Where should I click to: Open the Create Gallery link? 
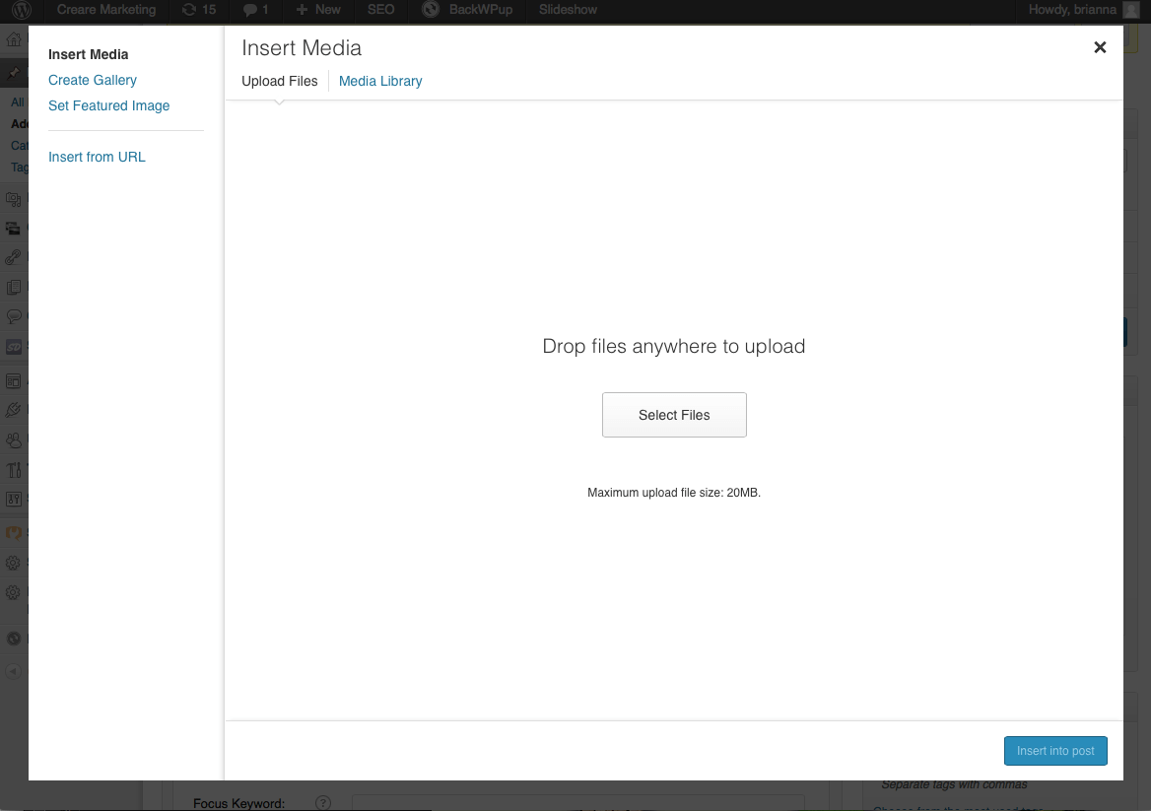point(93,80)
